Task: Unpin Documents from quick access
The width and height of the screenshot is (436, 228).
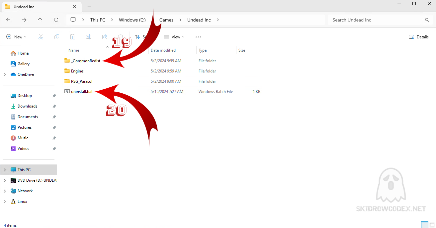Action: [54, 117]
